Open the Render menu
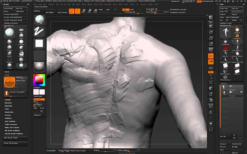This screenshot has height=154, width=247. tap(115, 4)
